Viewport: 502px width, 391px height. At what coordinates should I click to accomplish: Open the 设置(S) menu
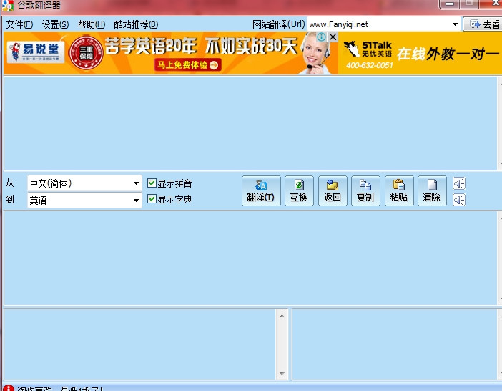(55, 24)
